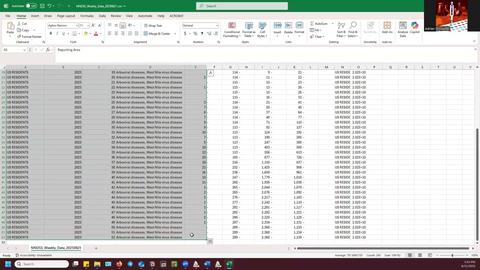Toggle bold formatting
480x270 pixels.
point(51,34)
